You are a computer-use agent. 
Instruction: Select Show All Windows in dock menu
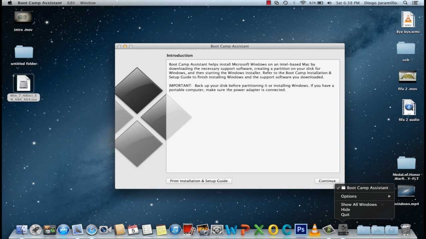click(365, 204)
